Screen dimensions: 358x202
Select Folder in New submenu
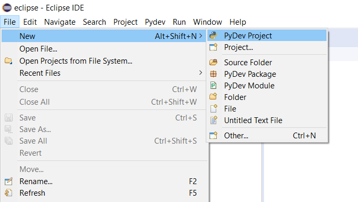pos(267,97)
